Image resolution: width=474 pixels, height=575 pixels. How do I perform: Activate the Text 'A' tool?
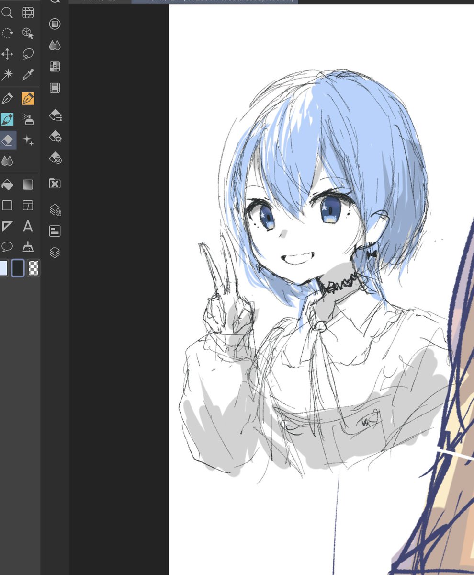coord(28,226)
